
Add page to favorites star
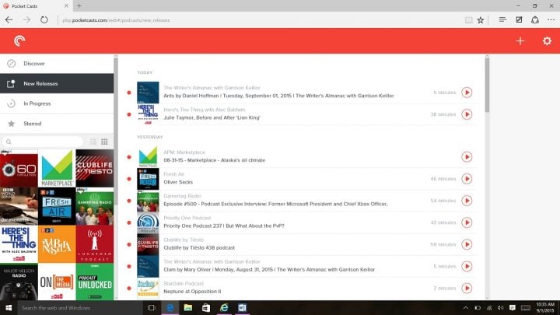click(481, 20)
